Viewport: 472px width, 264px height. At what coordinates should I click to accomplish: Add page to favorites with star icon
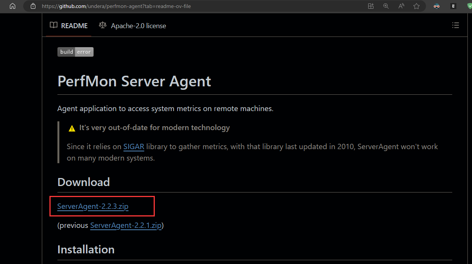[416, 6]
